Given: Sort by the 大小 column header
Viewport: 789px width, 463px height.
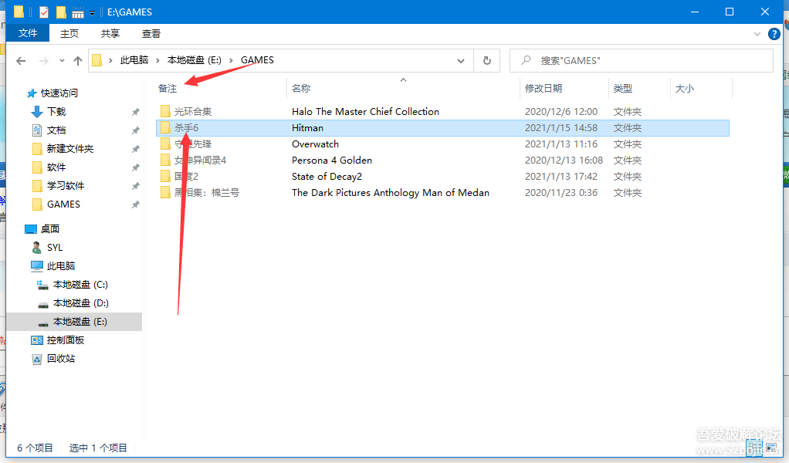Looking at the screenshot, I should point(684,89).
